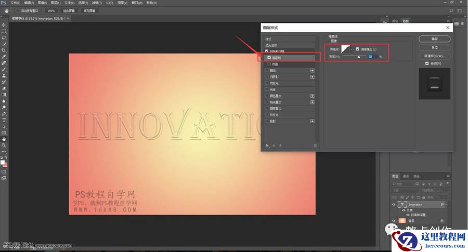This screenshot has width=468, height=252.
Task: Click the fx icon in Layer Style dialog
Action: [x=267, y=145]
